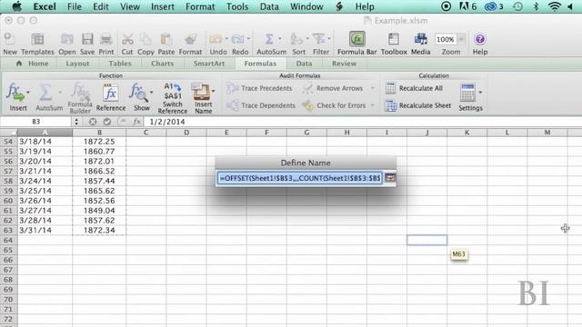The image size is (582, 327).
Task: Switch to the SmartArt ribbon tab
Action: (x=209, y=64)
